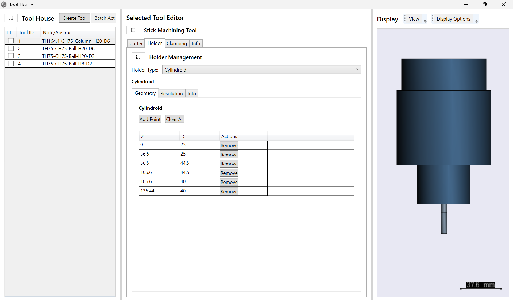This screenshot has height=300, width=513.
Task: Click the expand icon next to Stick Machining Tool
Action: [x=133, y=30]
